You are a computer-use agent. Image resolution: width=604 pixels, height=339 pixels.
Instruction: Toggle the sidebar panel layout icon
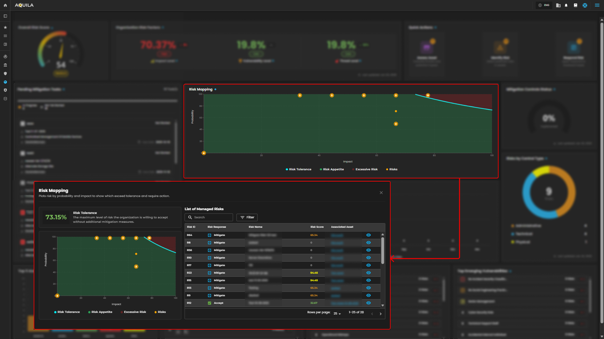[x=5, y=16]
